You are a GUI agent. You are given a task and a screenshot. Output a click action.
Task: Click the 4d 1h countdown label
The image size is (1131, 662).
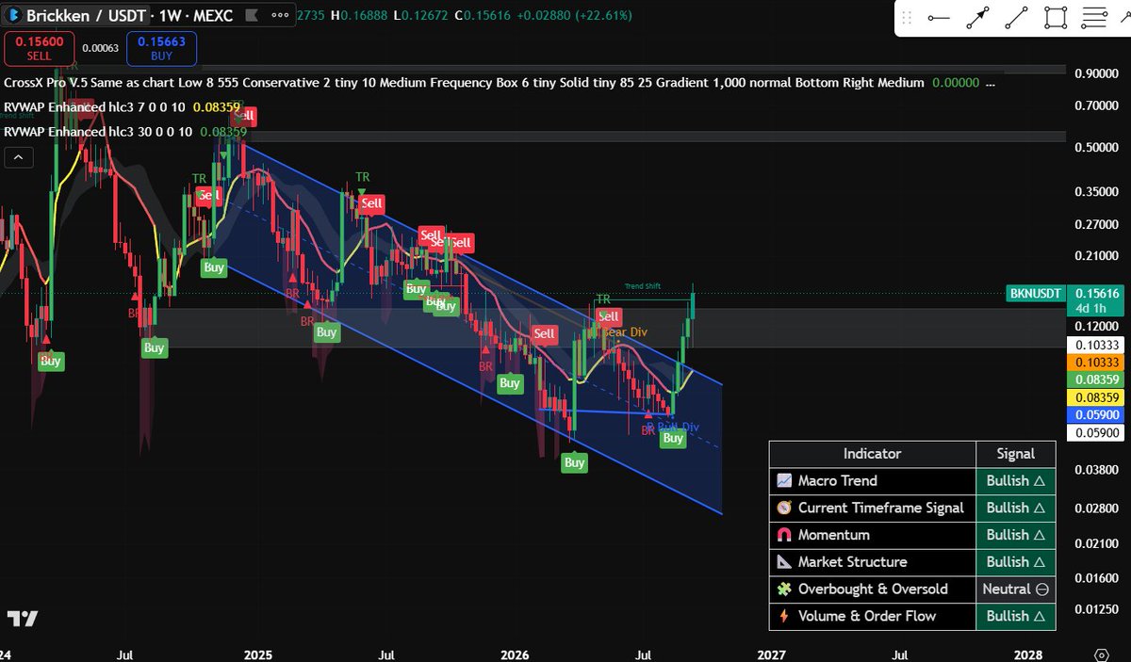1093,307
